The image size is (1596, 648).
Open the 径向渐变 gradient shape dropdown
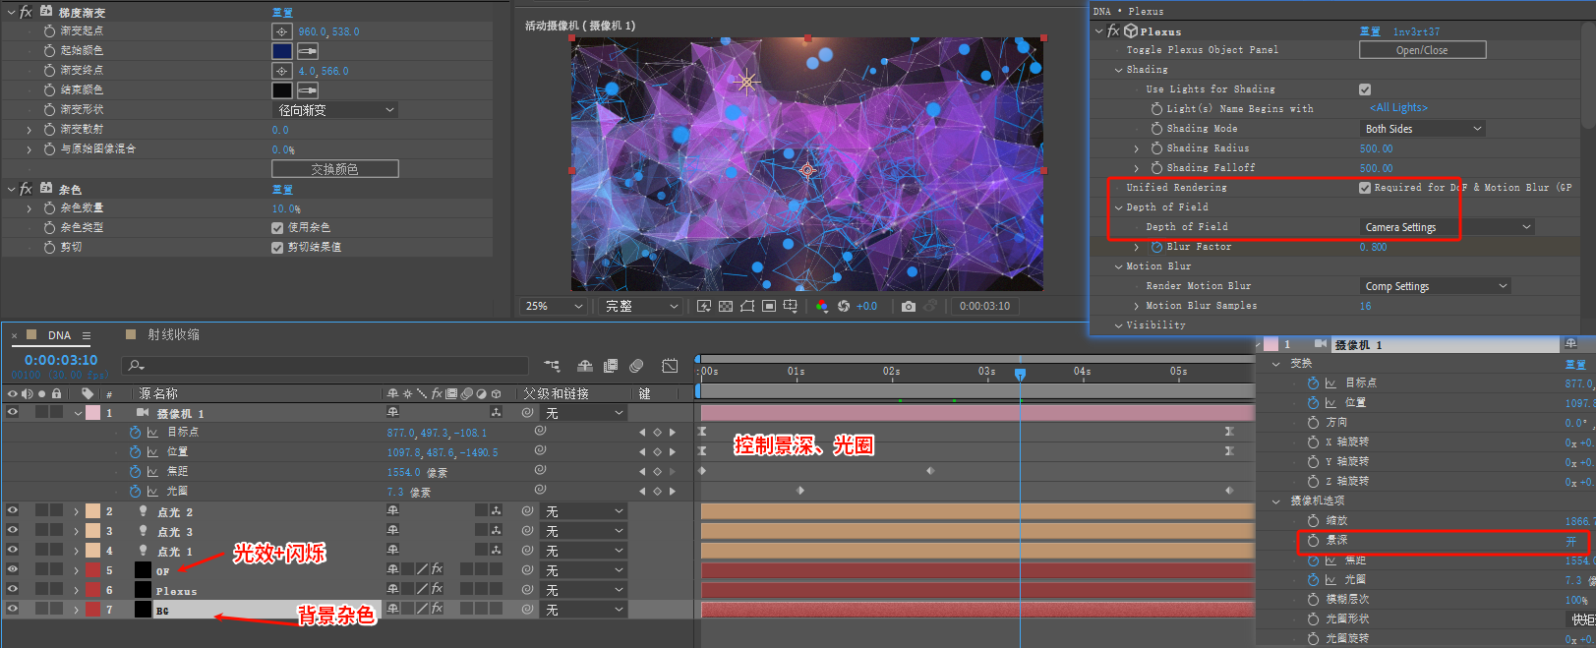334,110
